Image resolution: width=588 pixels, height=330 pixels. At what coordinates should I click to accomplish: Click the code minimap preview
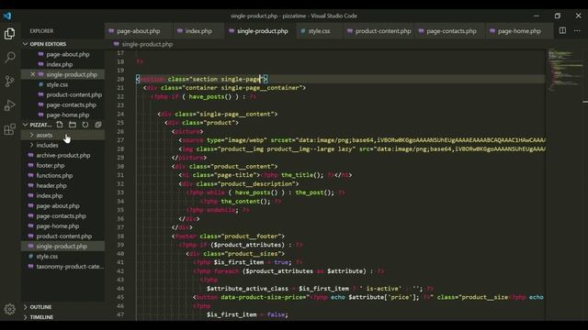pos(564,70)
